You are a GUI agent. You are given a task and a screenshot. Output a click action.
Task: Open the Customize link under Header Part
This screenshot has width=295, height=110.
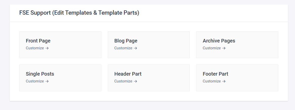point(126,81)
